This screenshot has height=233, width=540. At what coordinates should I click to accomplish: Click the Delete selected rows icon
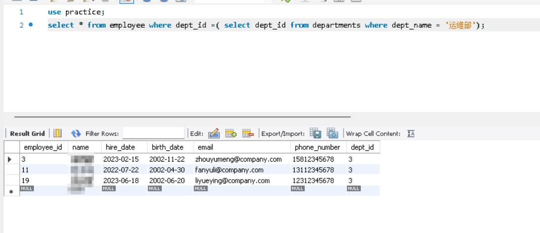[248, 133]
